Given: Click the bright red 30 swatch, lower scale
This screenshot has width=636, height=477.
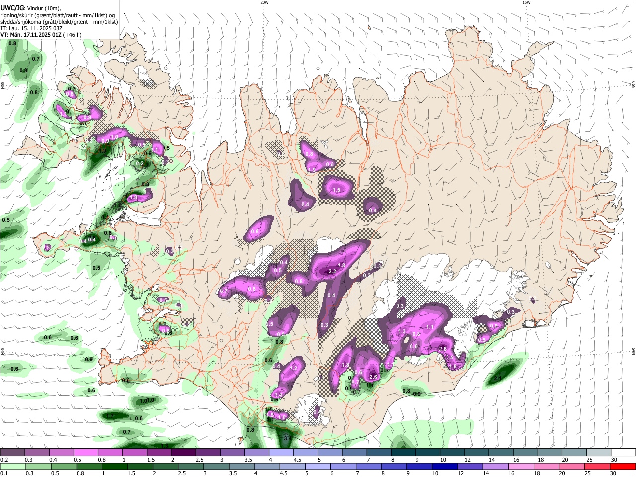Looking at the screenshot, I should [x=623, y=466].
